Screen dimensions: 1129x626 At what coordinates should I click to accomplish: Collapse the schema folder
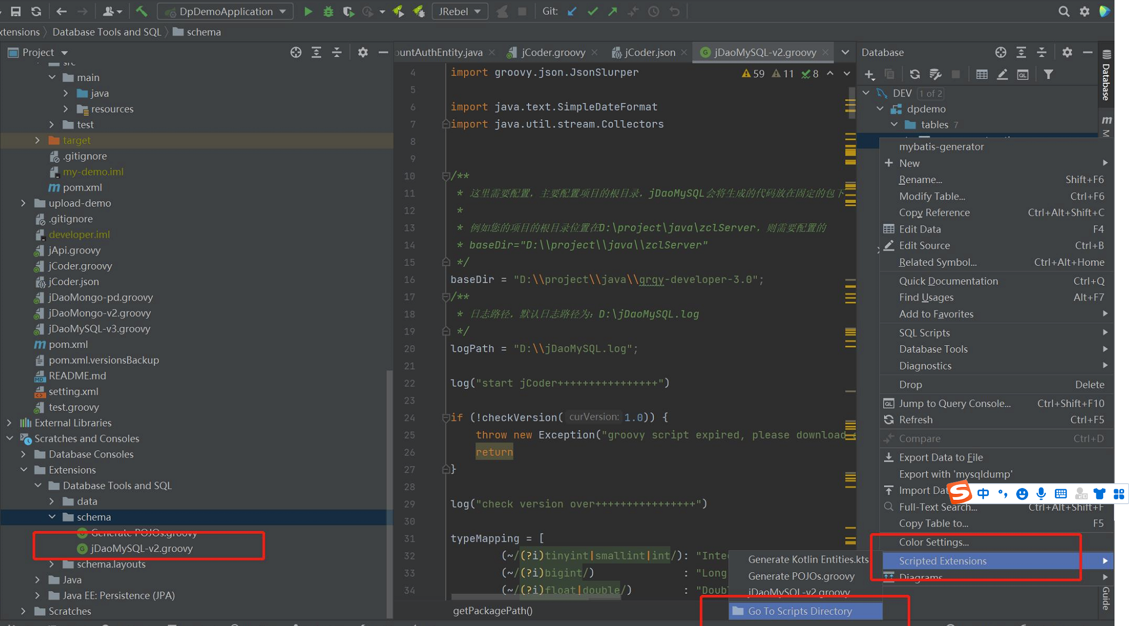pos(52,517)
